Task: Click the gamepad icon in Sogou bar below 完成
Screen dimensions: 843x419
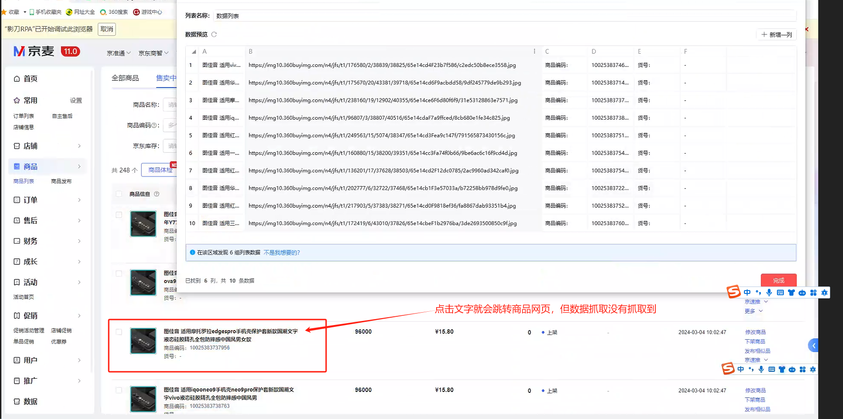Action: [802, 292]
